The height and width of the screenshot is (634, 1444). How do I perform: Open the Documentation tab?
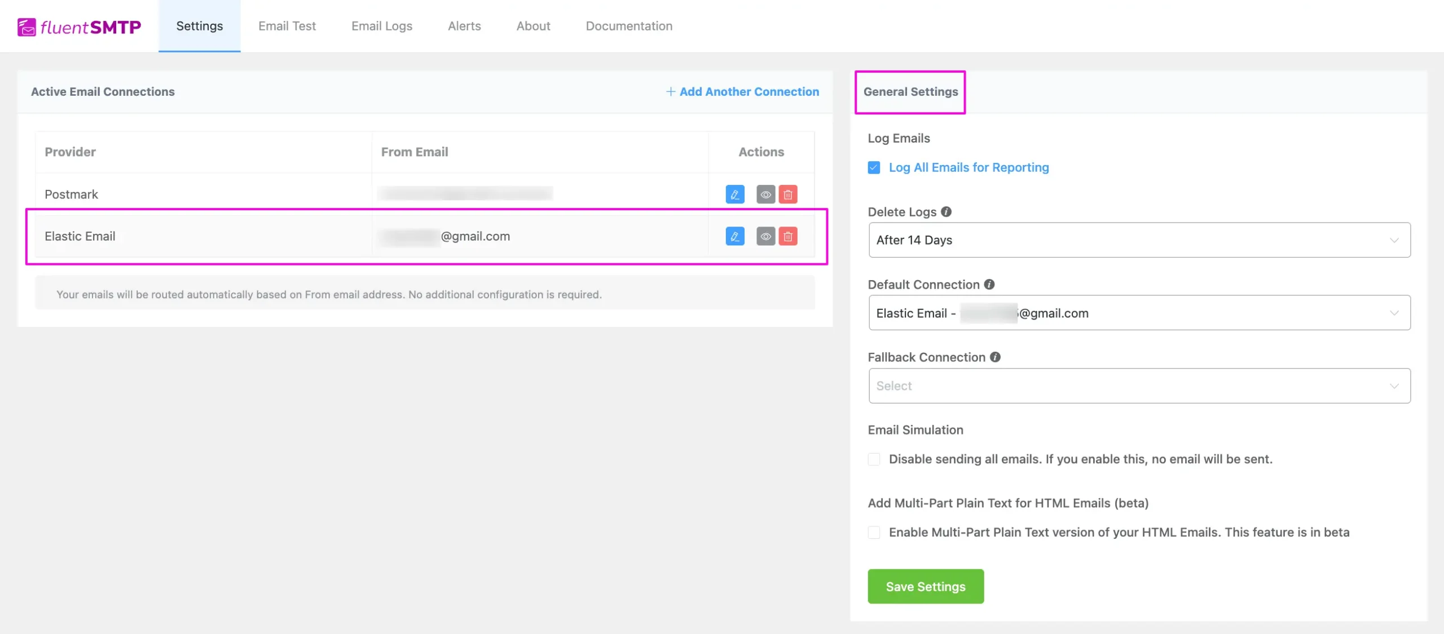[629, 26]
